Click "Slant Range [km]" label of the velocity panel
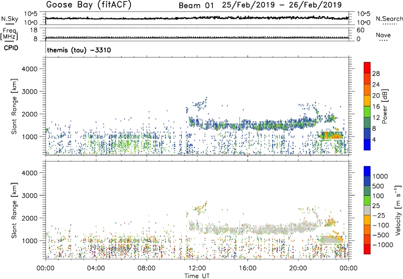The width and height of the screenshot is (403, 279). [x=14, y=211]
